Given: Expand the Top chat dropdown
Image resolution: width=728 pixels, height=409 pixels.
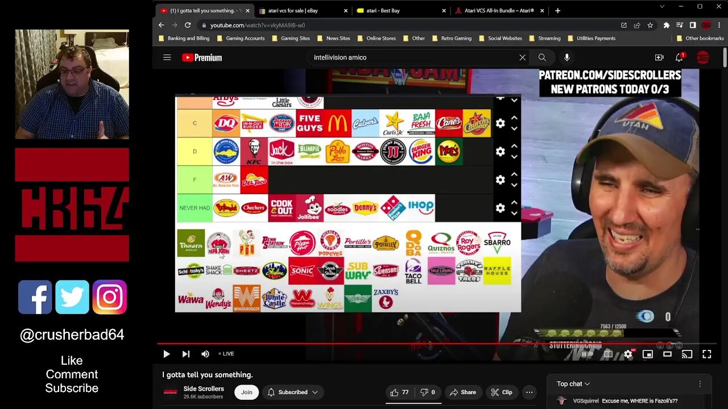Looking at the screenshot, I should tap(573, 384).
